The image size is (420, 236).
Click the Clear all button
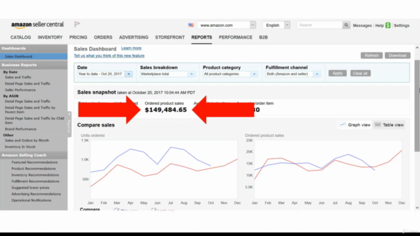(360, 73)
